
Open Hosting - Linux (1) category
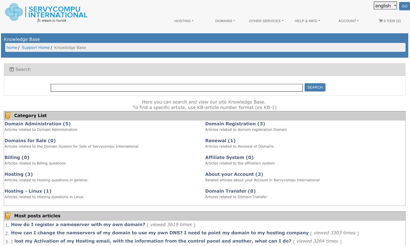click(x=28, y=191)
